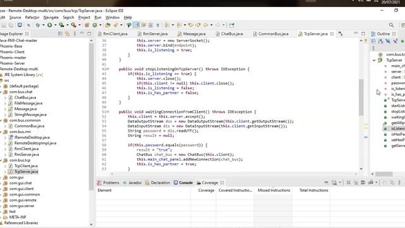Open the New Java Class dropdown arrow
The width and height of the screenshot is (405, 228).
pos(100,25)
